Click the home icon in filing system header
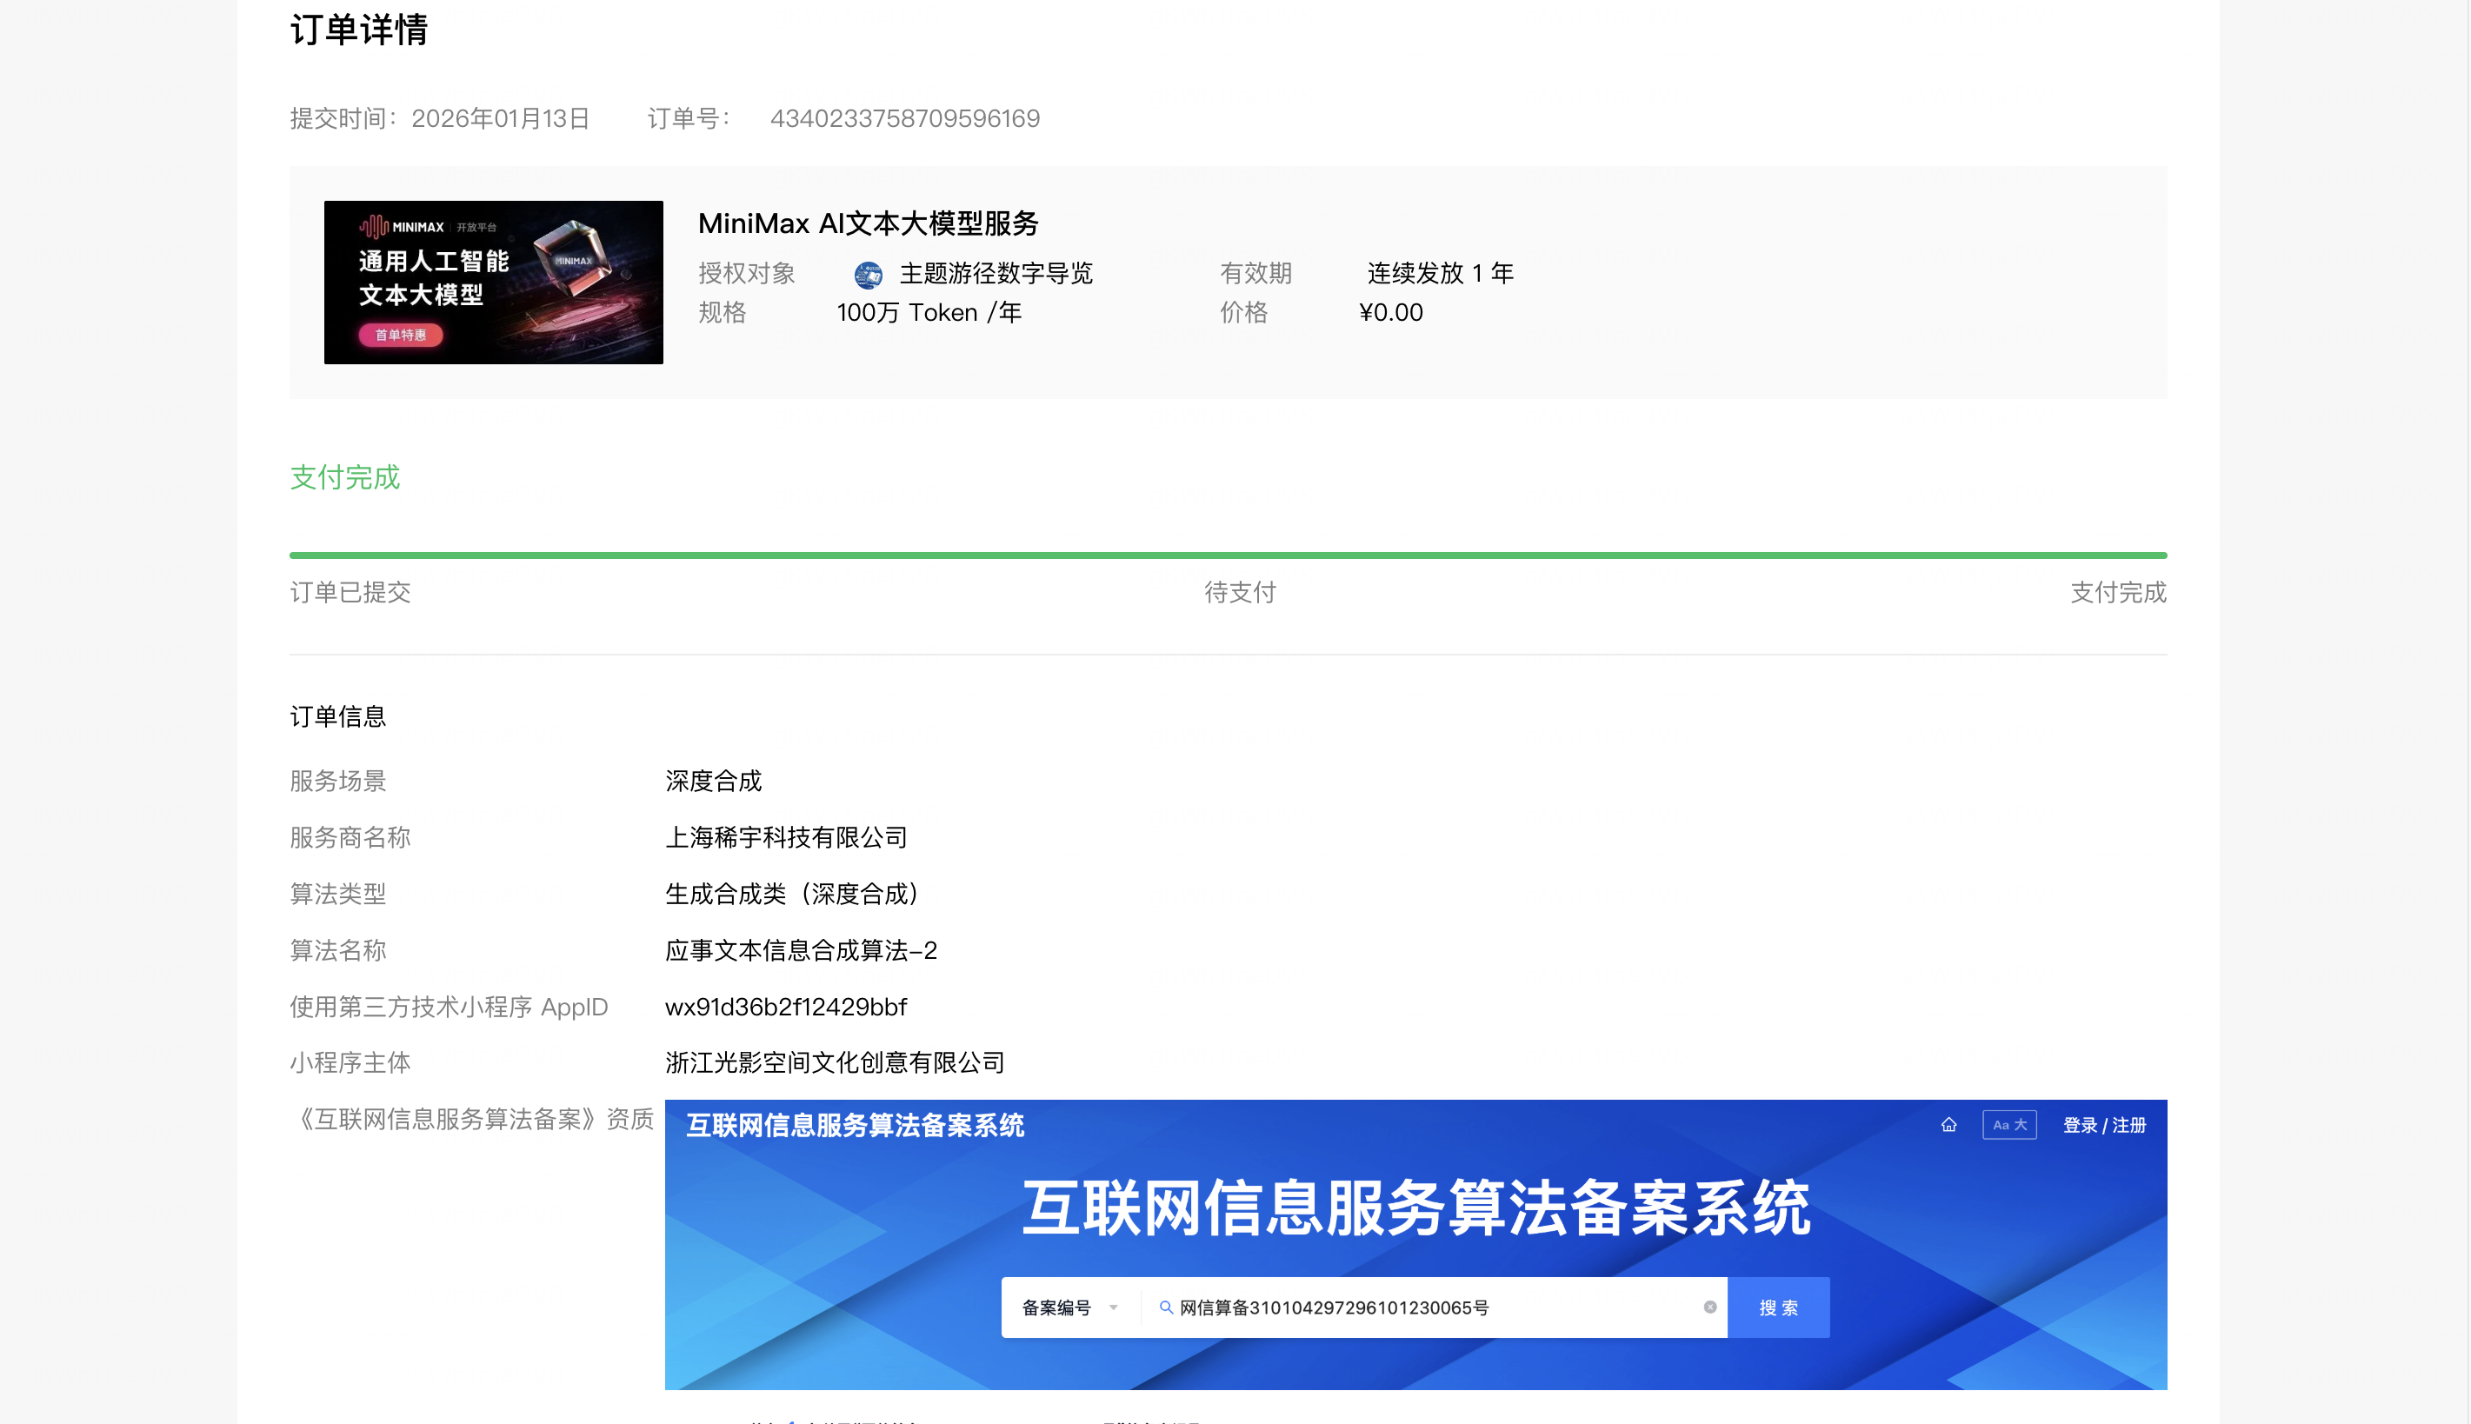2471x1424 pixels. 1948,1125
